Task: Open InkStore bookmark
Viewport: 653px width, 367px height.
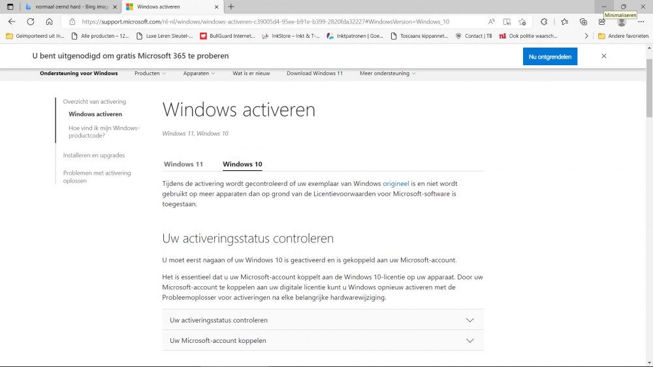Action: 291,36
